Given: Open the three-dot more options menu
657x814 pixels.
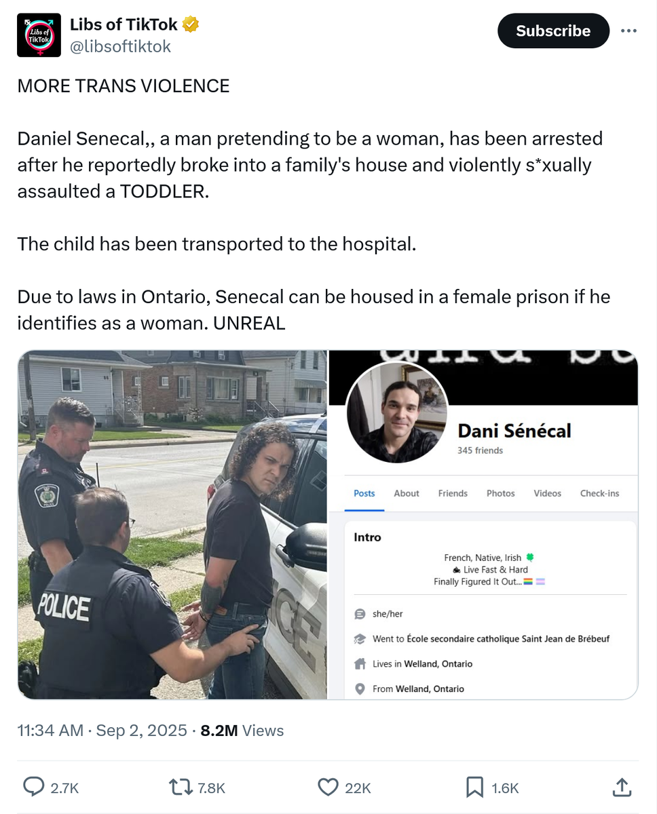Looking at the screenshot, I should point(629,31).
